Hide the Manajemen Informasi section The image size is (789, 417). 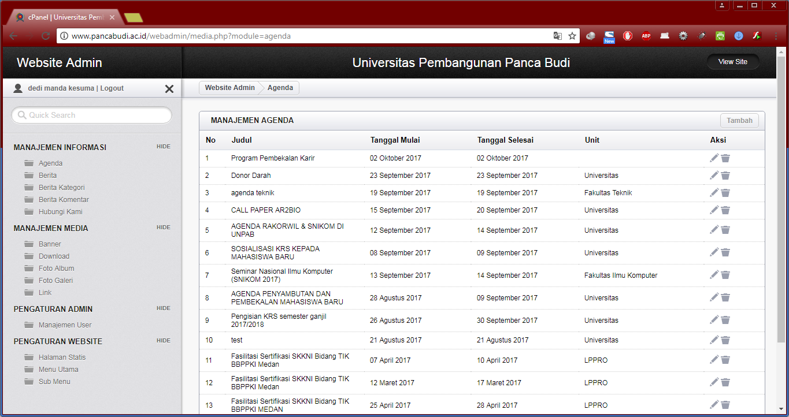pos(164,147)
